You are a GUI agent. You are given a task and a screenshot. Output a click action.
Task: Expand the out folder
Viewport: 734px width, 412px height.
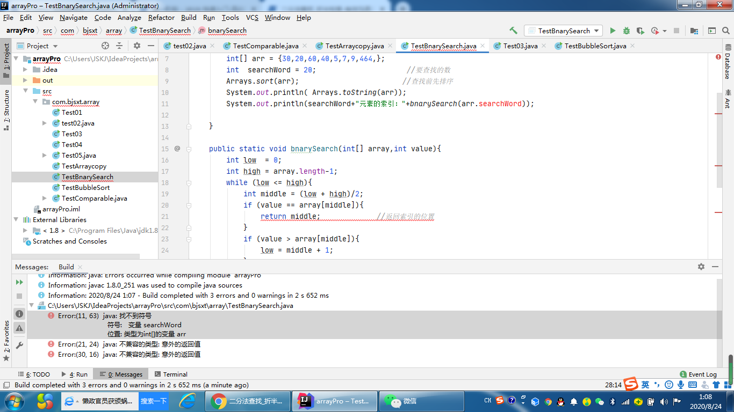pyautogui.click(x=25, y=80)
